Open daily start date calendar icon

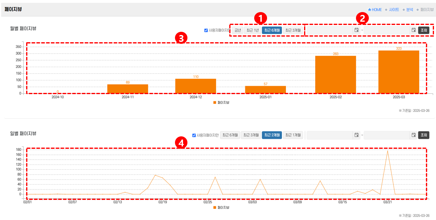pyautogui.click(x=356, y=135)
